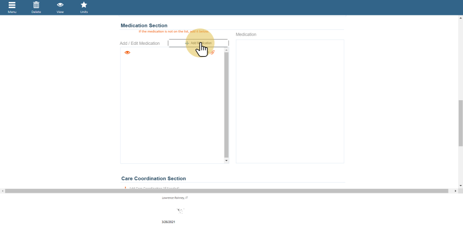The height and width of the screenshot is (226, 463).
Task: Click the View eye icon in toolbar
Action: pyautogui.click(x=60, y=7)
